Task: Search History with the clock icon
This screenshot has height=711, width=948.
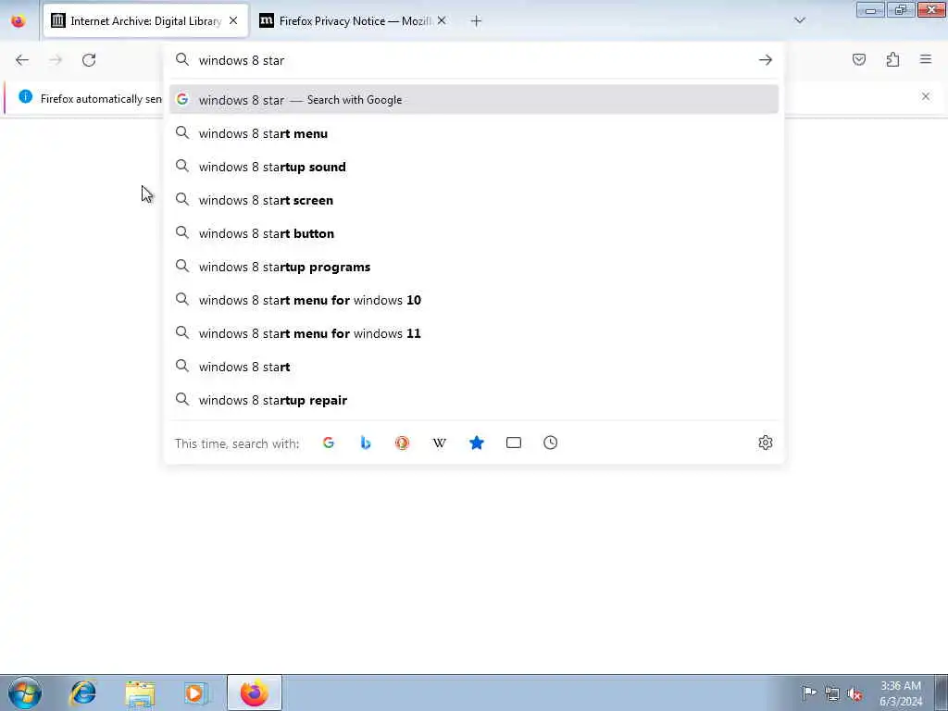Action: click(x=550, y=443)
